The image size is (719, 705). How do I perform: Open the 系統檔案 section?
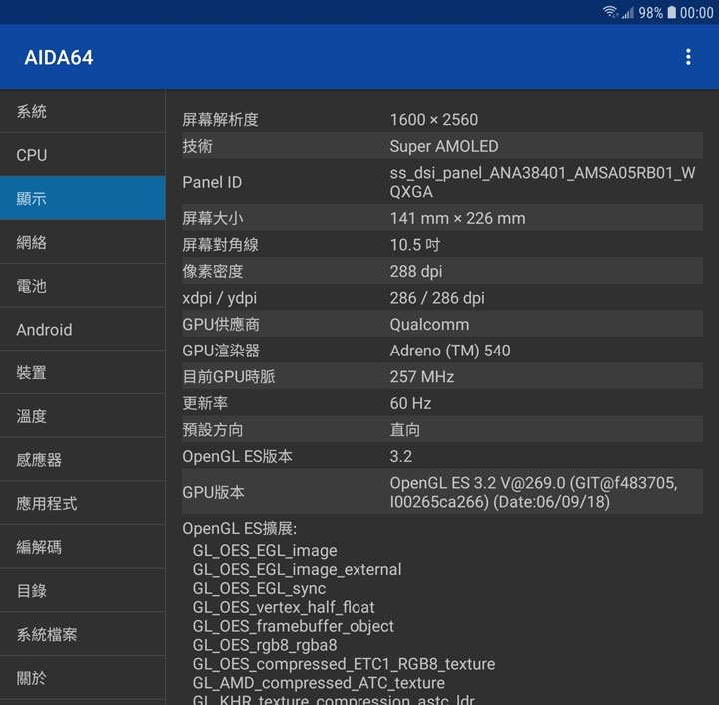tap(83, 634)
